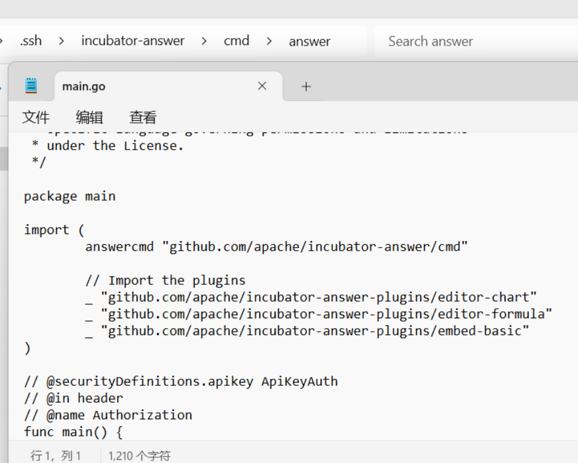Screen dimensions: 578x463
Task: Open the 编辑 menu
Action: (x=89, y=117)
